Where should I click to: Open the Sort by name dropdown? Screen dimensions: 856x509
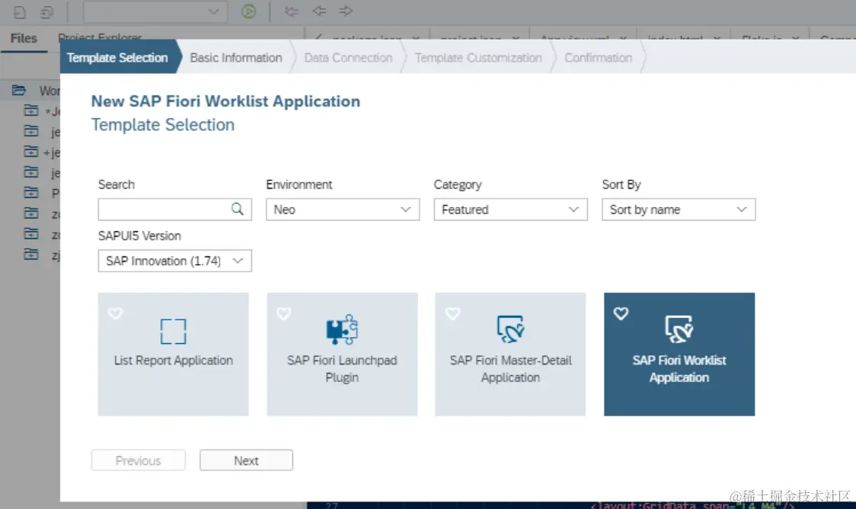tap(679, 209)
